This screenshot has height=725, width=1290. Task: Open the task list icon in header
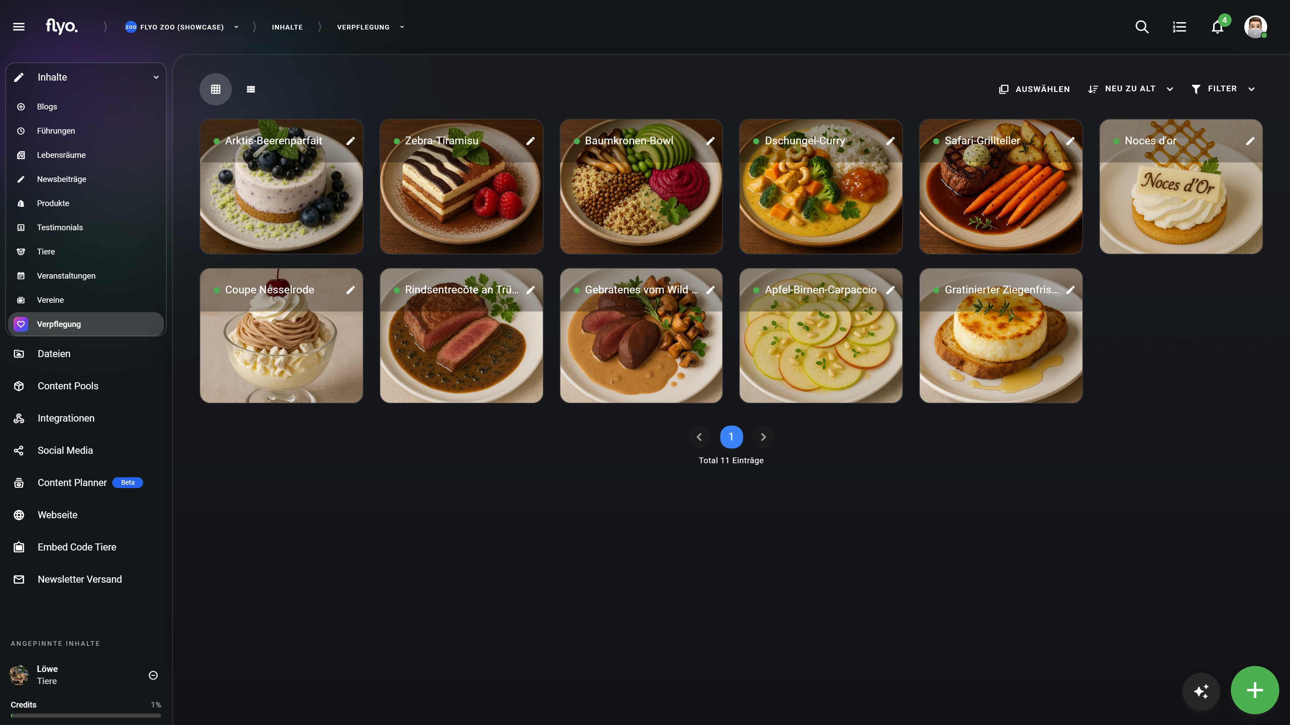click(x=1179, y=27)
